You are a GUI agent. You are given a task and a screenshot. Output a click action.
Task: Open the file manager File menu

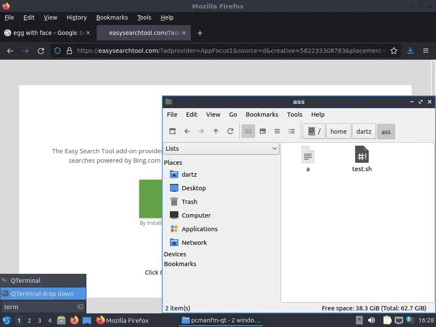coord(172,115)
